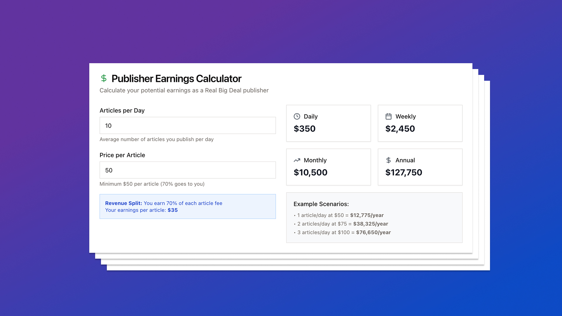Select the $35 earnings per article value
Viewport: 562px width, 316px height.
(x=173, y=210)
